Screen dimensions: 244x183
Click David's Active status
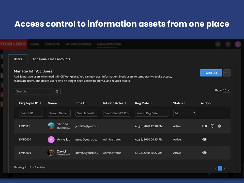(177, 153)
